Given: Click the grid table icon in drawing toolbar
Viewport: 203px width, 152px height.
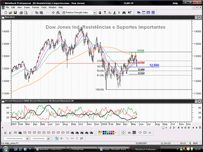Looking at the screenshot, I should click(x=134, y=133).
